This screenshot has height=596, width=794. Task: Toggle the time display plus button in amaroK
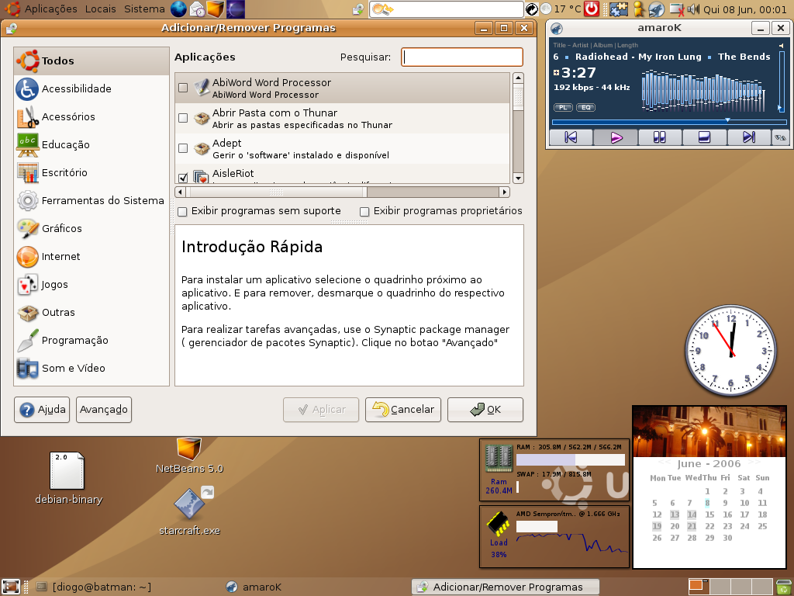[557, 72]
